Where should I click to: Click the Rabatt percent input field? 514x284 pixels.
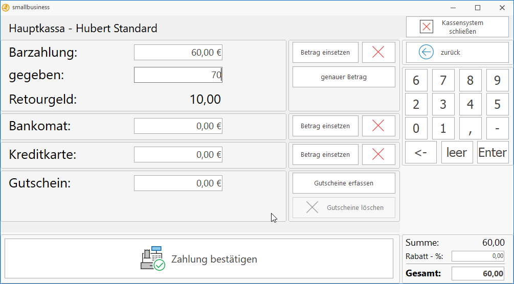tap(478, 256)
